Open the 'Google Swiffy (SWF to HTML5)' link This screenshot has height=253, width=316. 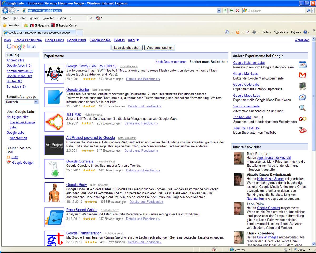pos(91,66)
